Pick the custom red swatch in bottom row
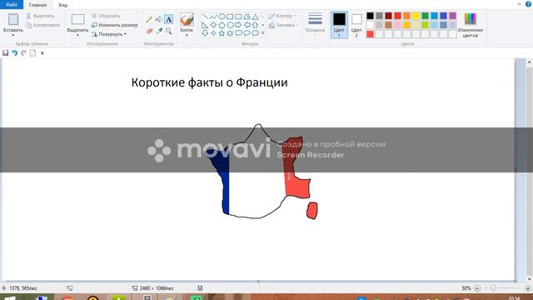The width and height of the screenshot is (533, 300). (x=370, y=34)
